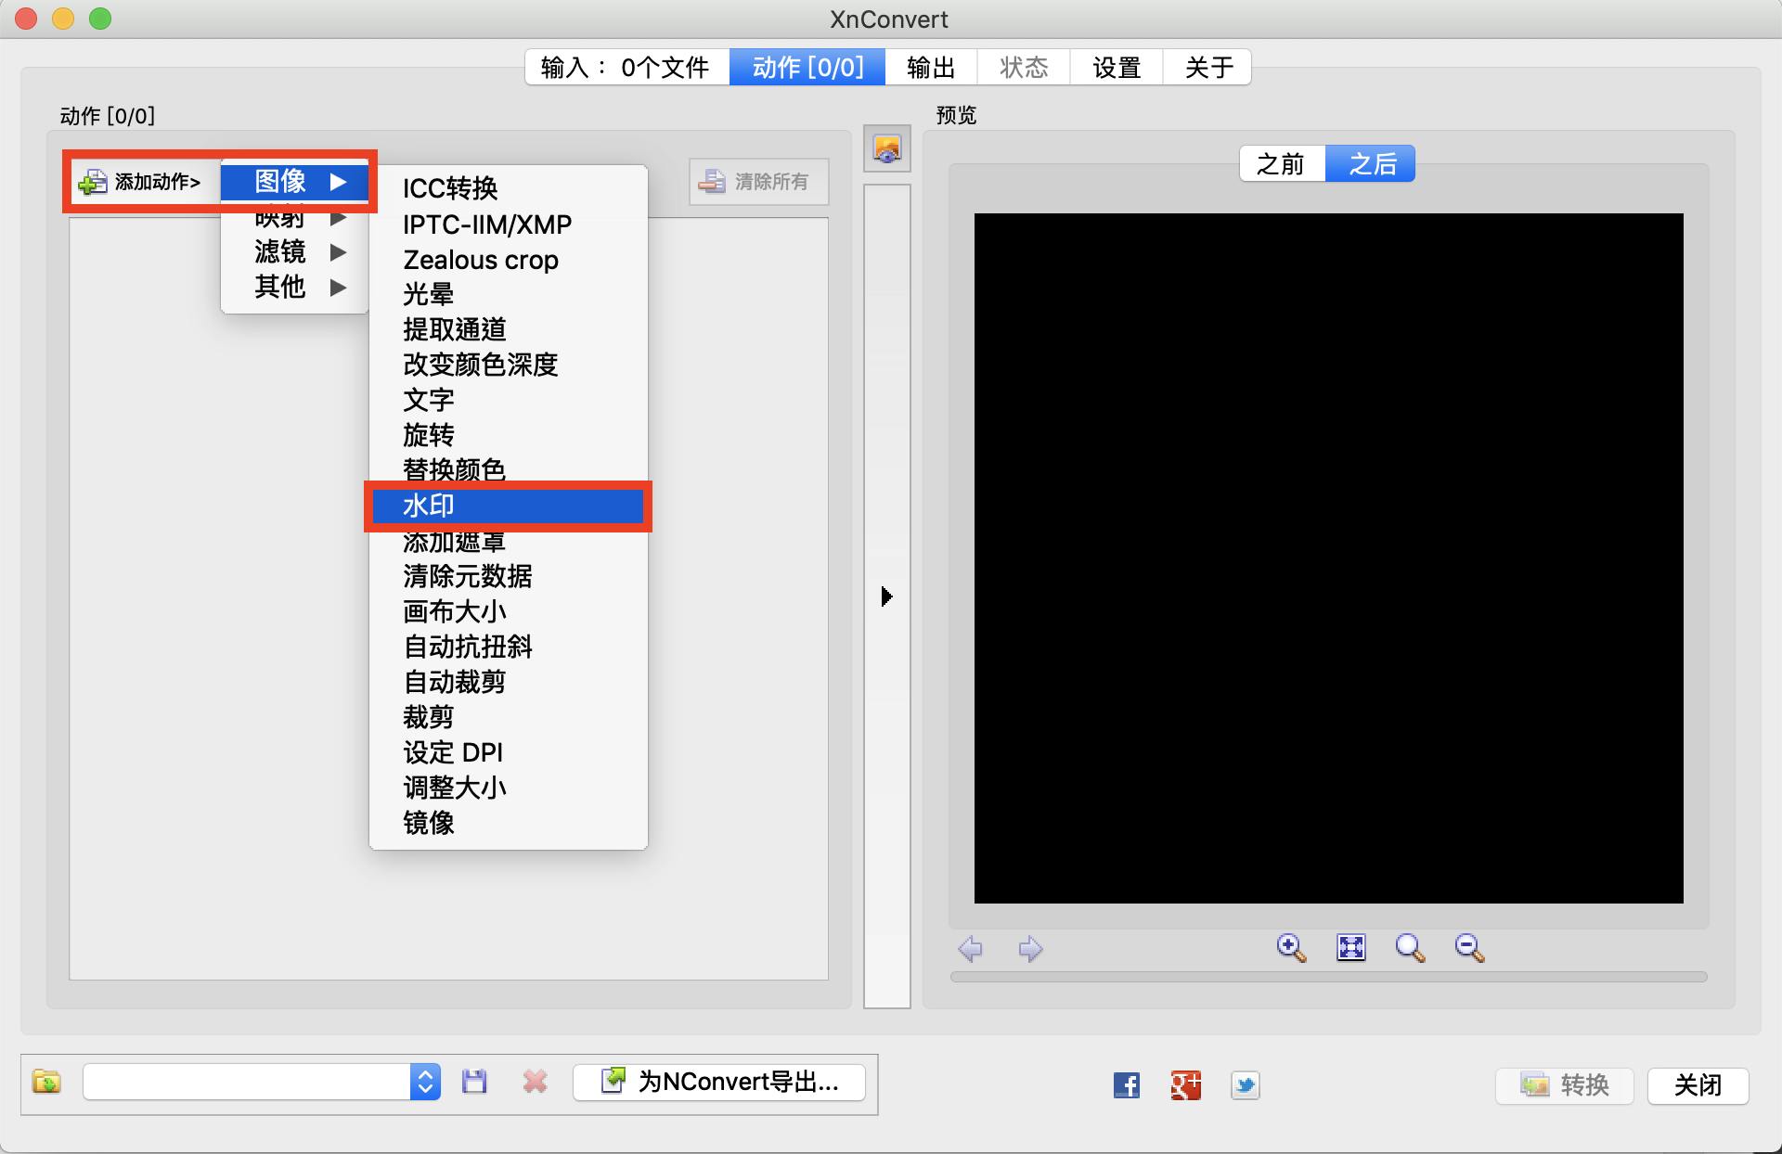Click the 转换 convert button
Viewport: 1782px width, 1154px height.
coord(1565,1085)
